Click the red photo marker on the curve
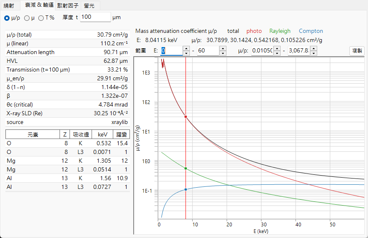The width and height of the screenshot is (368, 238). pyautogui.click(x=186, y=117)
